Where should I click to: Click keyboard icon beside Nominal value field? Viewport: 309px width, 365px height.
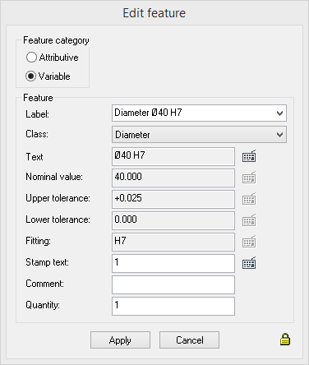coord(249,178)
